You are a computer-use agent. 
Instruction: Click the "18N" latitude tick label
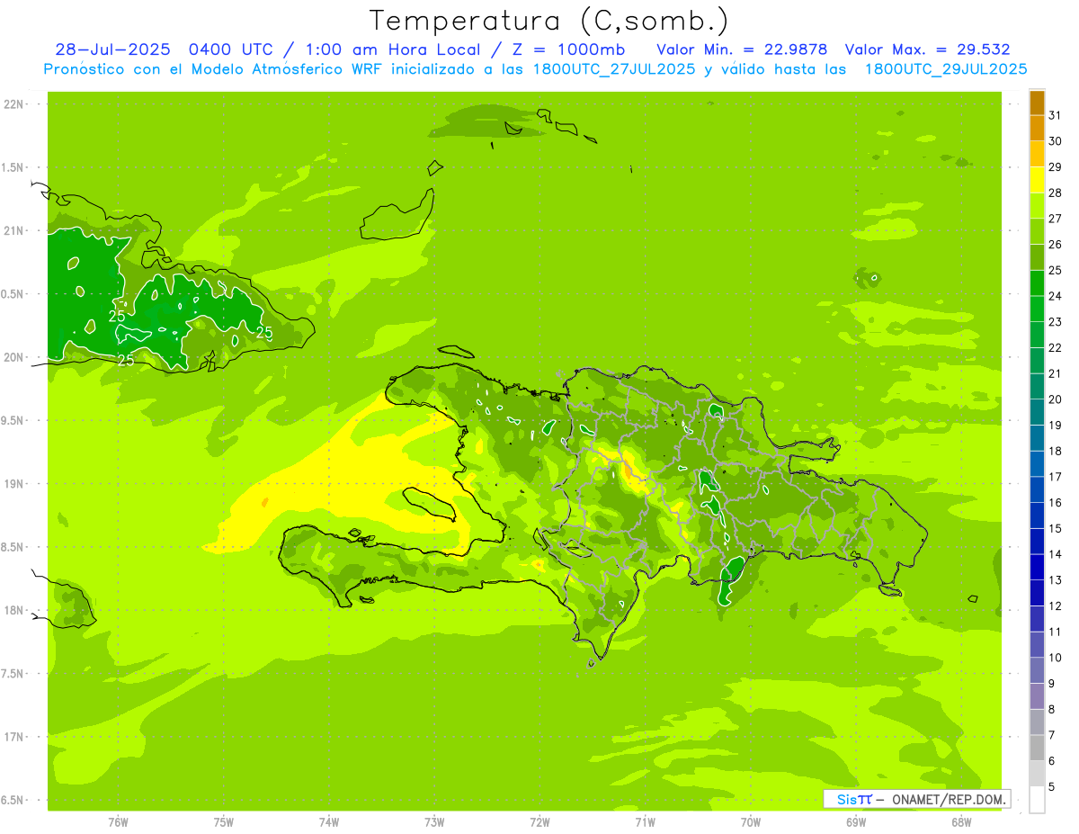[x=13, y=611]
